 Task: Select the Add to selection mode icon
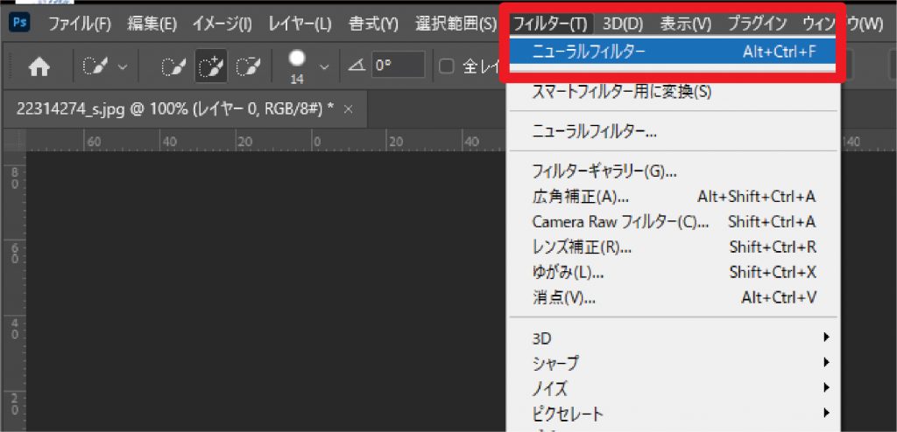(x=211, y=66)
